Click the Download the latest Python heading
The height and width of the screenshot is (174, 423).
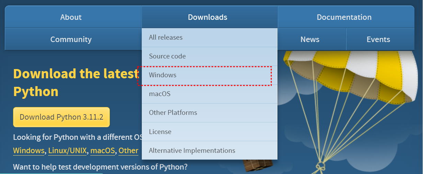click(76, 82)
